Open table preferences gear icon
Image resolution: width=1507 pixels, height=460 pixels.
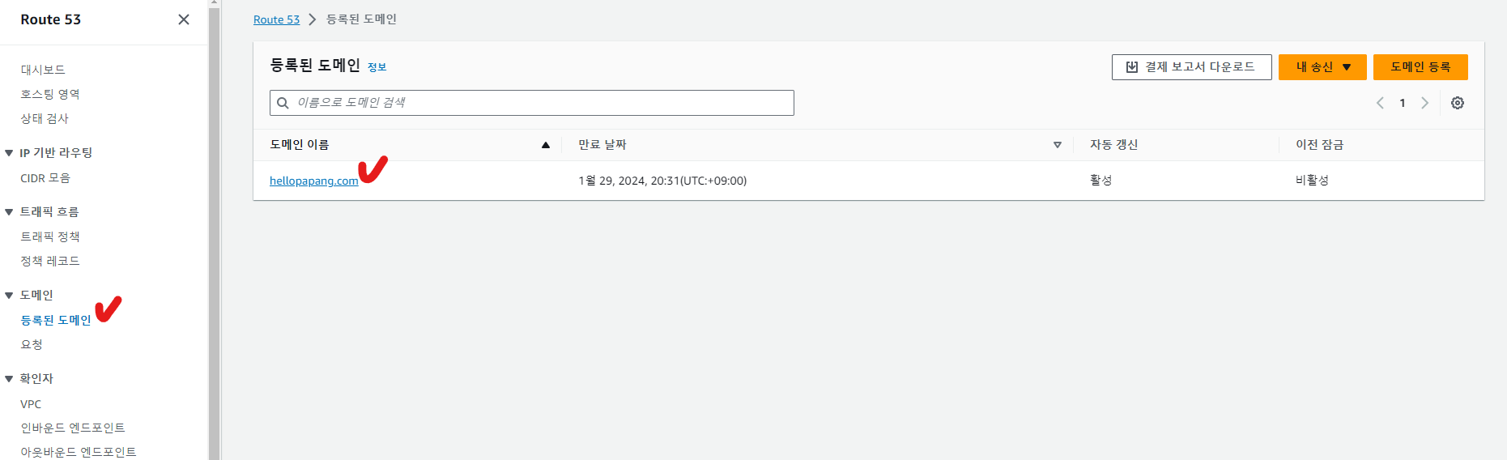click(x=1457, y=103)
